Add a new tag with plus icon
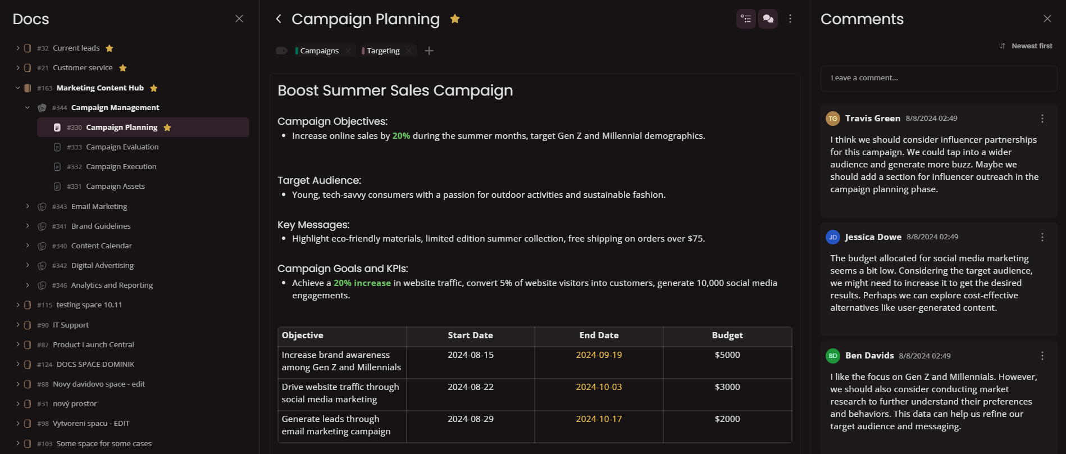The image size is (1066, 454). (x=429, y=51)
